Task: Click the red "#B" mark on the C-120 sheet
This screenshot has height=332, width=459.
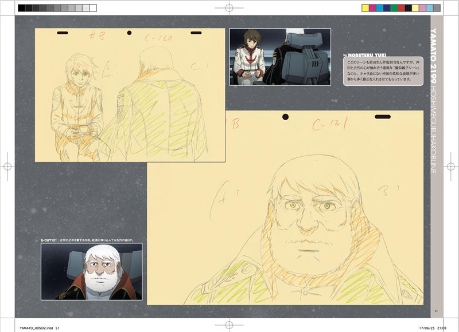Action: pos(96,35)
